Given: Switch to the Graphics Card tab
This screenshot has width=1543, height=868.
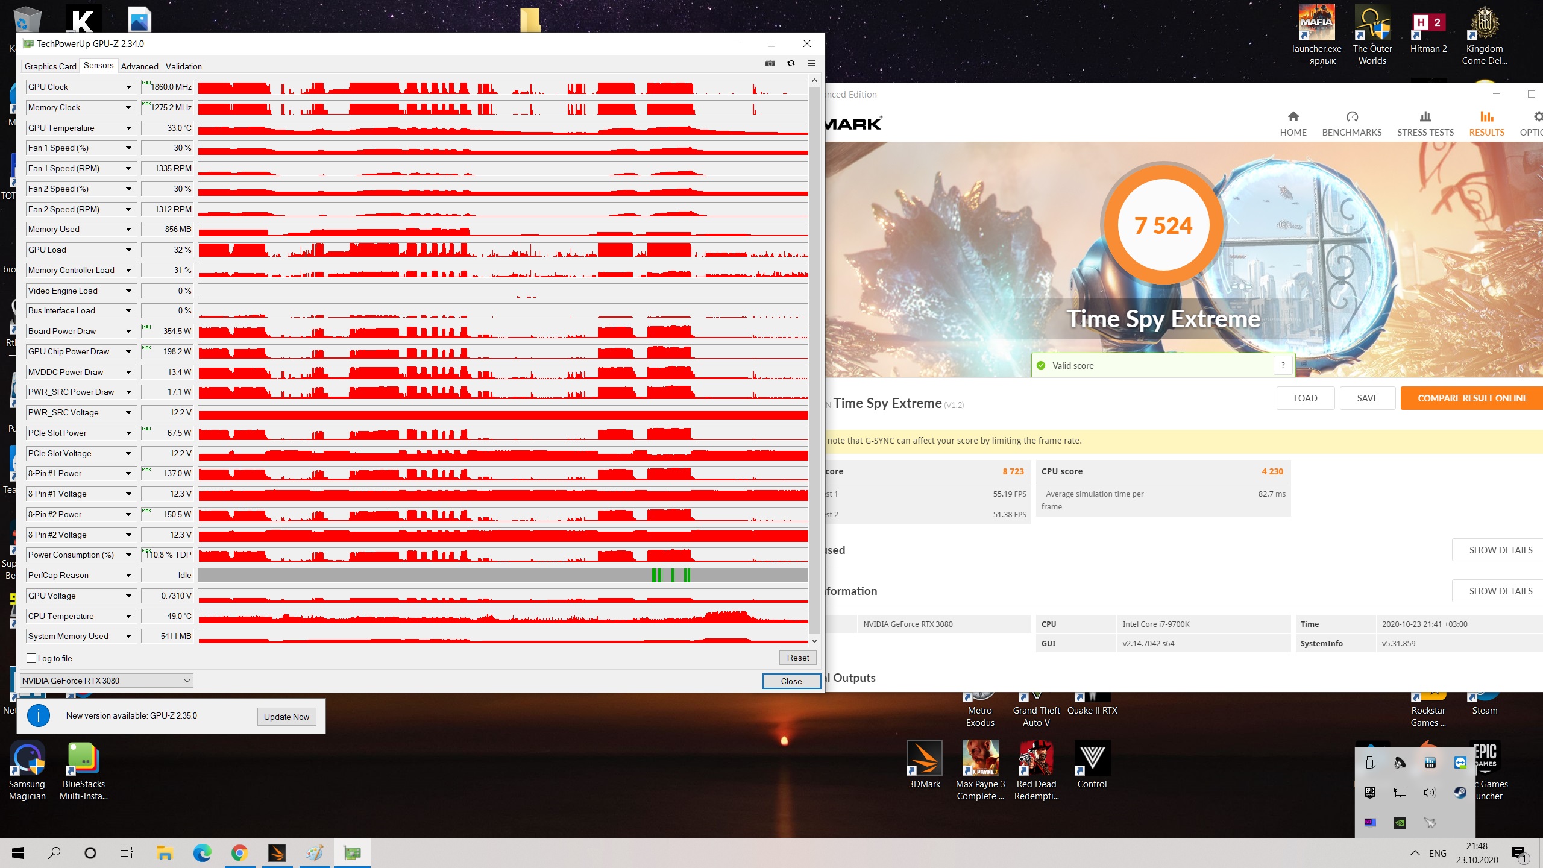Looking at the screenshot, I should [50, 66].
